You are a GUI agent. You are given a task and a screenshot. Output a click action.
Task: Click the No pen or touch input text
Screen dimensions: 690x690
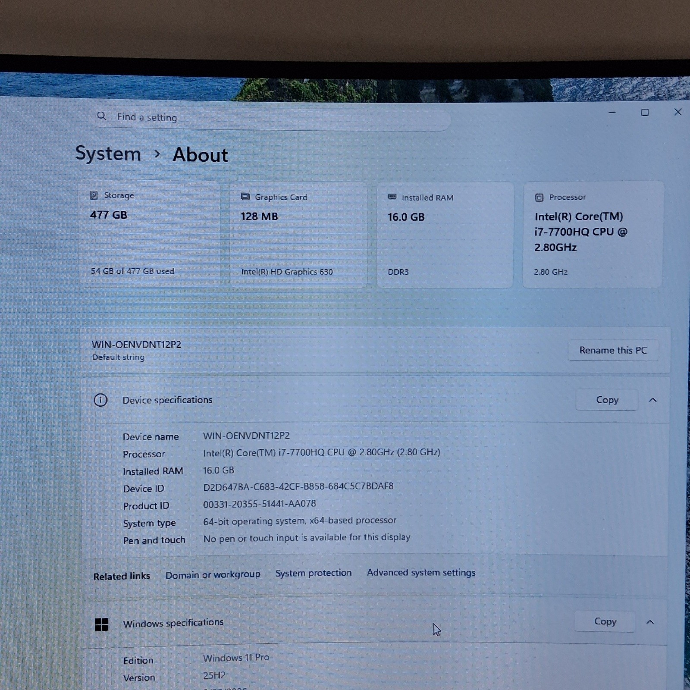pyautogui.click(x=307, y=538)
